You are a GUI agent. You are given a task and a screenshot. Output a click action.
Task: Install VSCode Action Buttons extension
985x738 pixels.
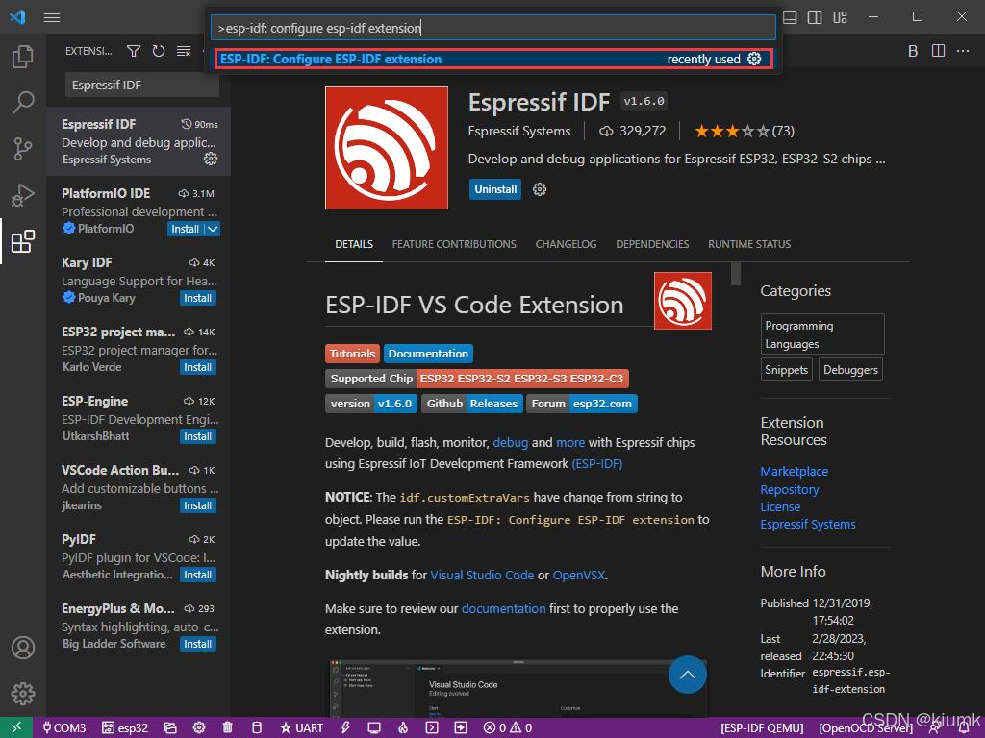click(198, 505)
